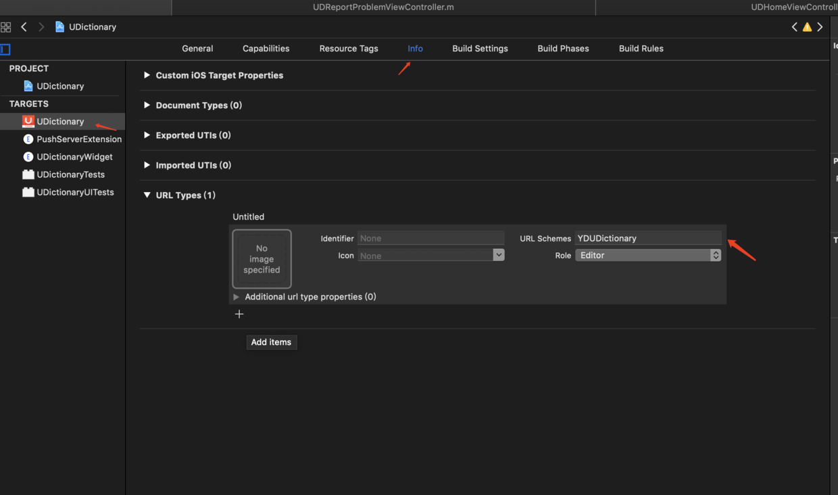Viewport: 838px width, 495px height.
Task: Click the UDictionaryUITests bundle icon
Action: click(28, 192)
